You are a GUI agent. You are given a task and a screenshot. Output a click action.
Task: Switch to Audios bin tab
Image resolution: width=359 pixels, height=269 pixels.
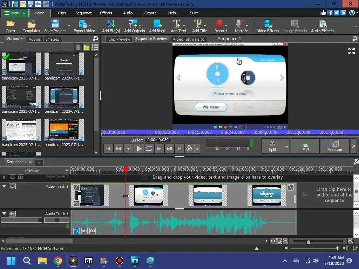[x=35, y=39]
